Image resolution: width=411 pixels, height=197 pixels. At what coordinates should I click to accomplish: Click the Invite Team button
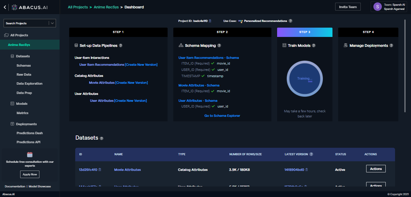pyautogui.click(x=348, y=7)
